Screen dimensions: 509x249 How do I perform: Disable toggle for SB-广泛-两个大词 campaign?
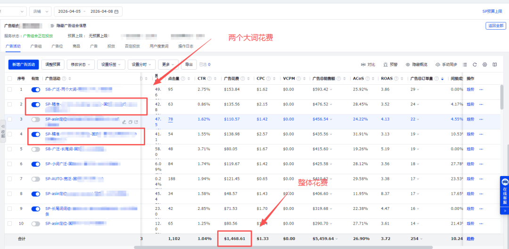click(x=36, y=89)
